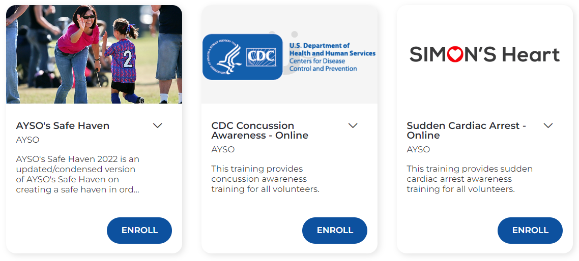Select the Safe Haven 2022 description text
579x261 pixels.
click(78, 174)
